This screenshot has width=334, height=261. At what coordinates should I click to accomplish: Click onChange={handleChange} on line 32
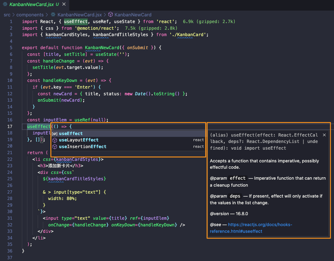pyautogui.click(x=78, y=225)
